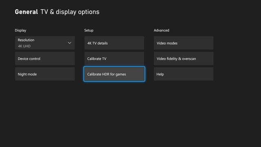261x147 pixels.
Task: Expand the Resolution dropdown chevron
Action: [x=70, y=43]
